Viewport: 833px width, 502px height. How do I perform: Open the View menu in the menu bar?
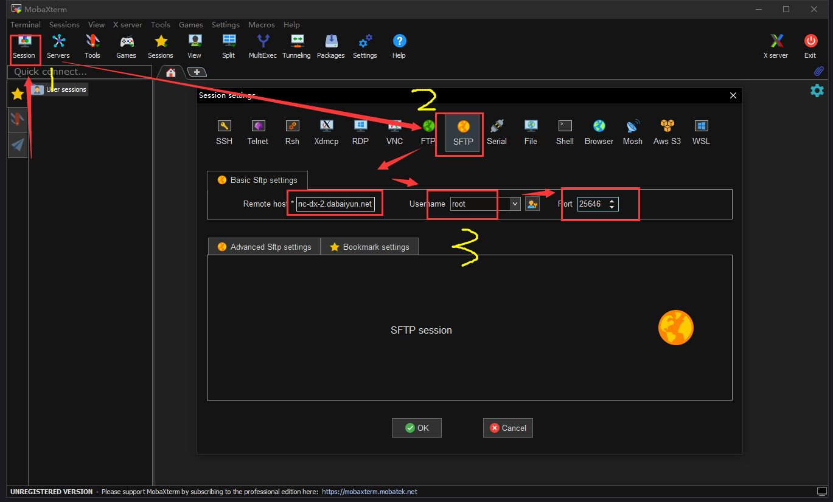coord(96,25)
